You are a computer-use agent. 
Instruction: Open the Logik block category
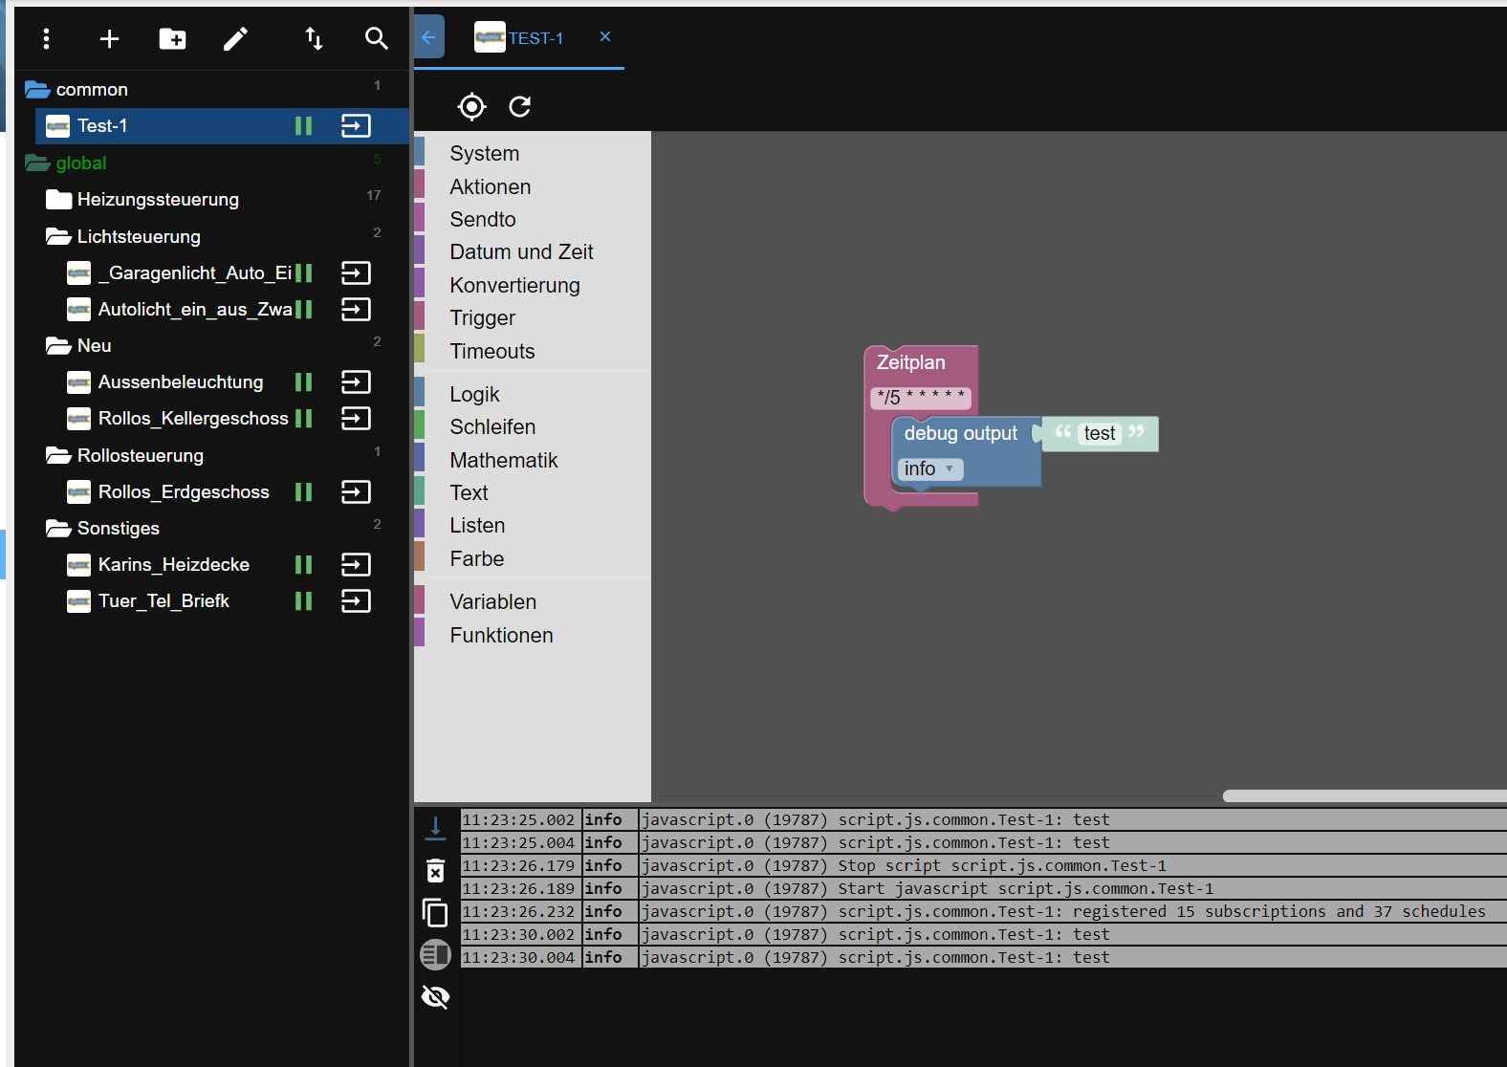tap(475, 395)
